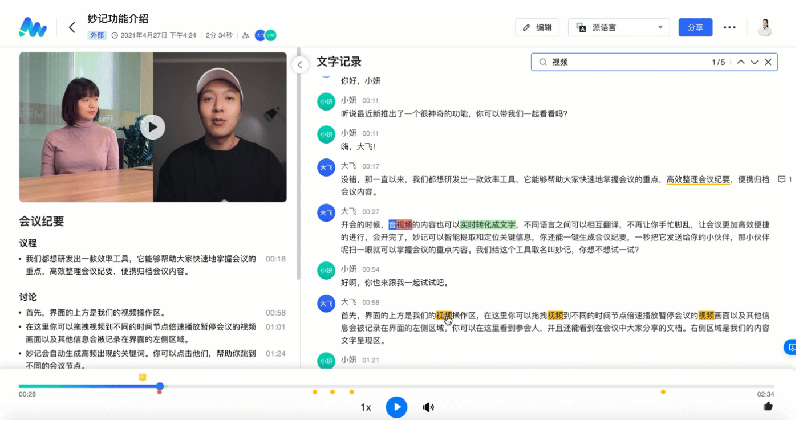Click the pencil edit icon beside 编辑
The image size is (803, 425).
(x=528, y=27)
